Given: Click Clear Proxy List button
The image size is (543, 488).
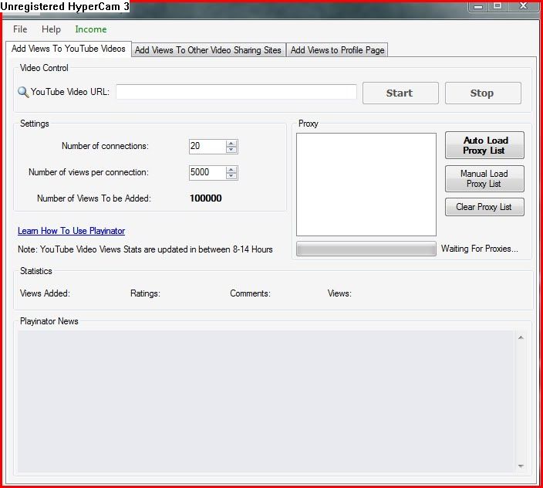Looking at the screenshot, I should click(x=484, y=207).
